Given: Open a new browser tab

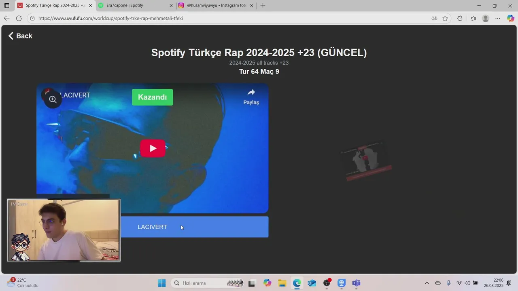Looking at the screenshot, I should pos(263,6).
